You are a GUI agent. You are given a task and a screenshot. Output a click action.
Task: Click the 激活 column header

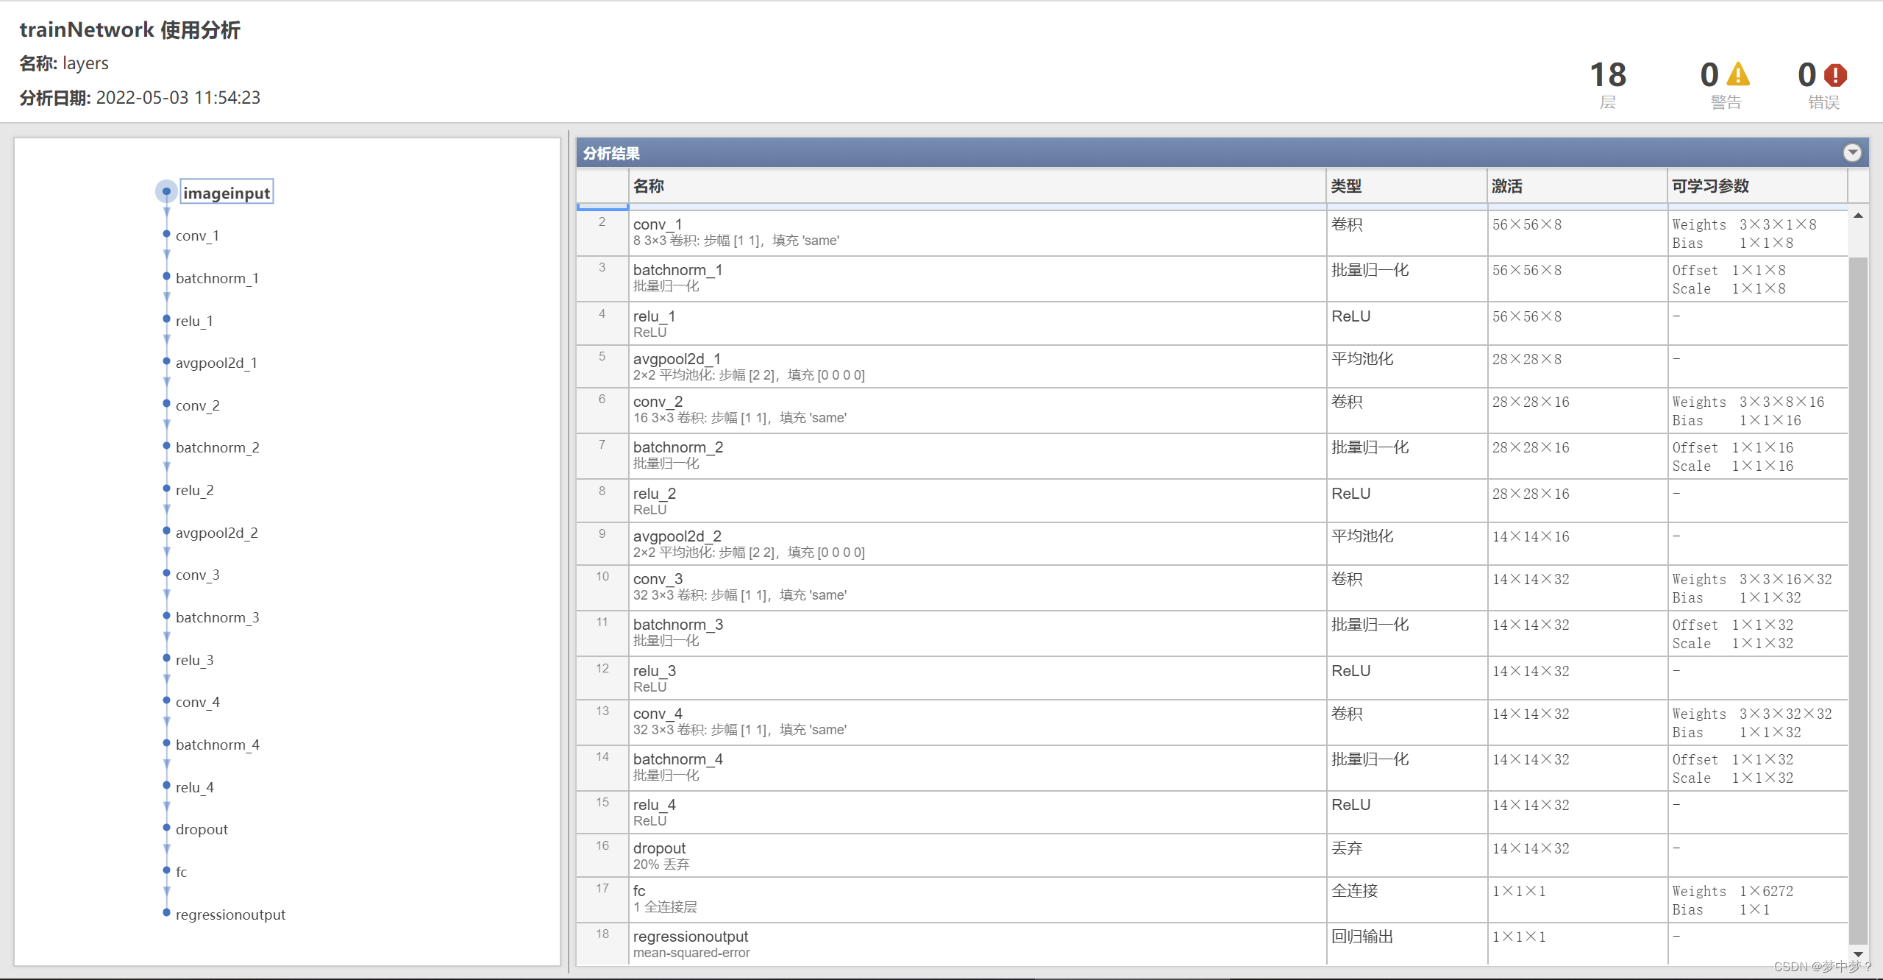(x=1577, y=186)
